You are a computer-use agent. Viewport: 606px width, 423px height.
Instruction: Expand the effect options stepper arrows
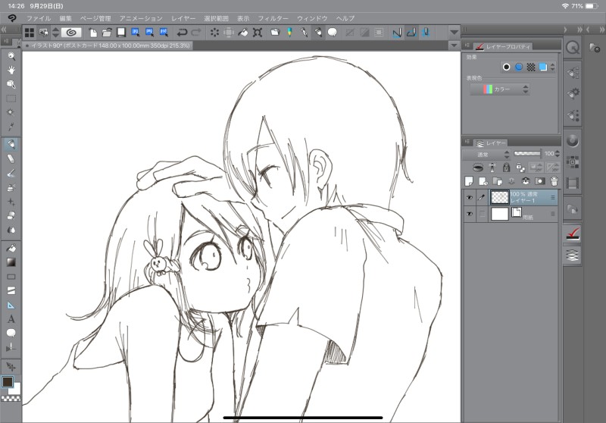click(553, 67)
